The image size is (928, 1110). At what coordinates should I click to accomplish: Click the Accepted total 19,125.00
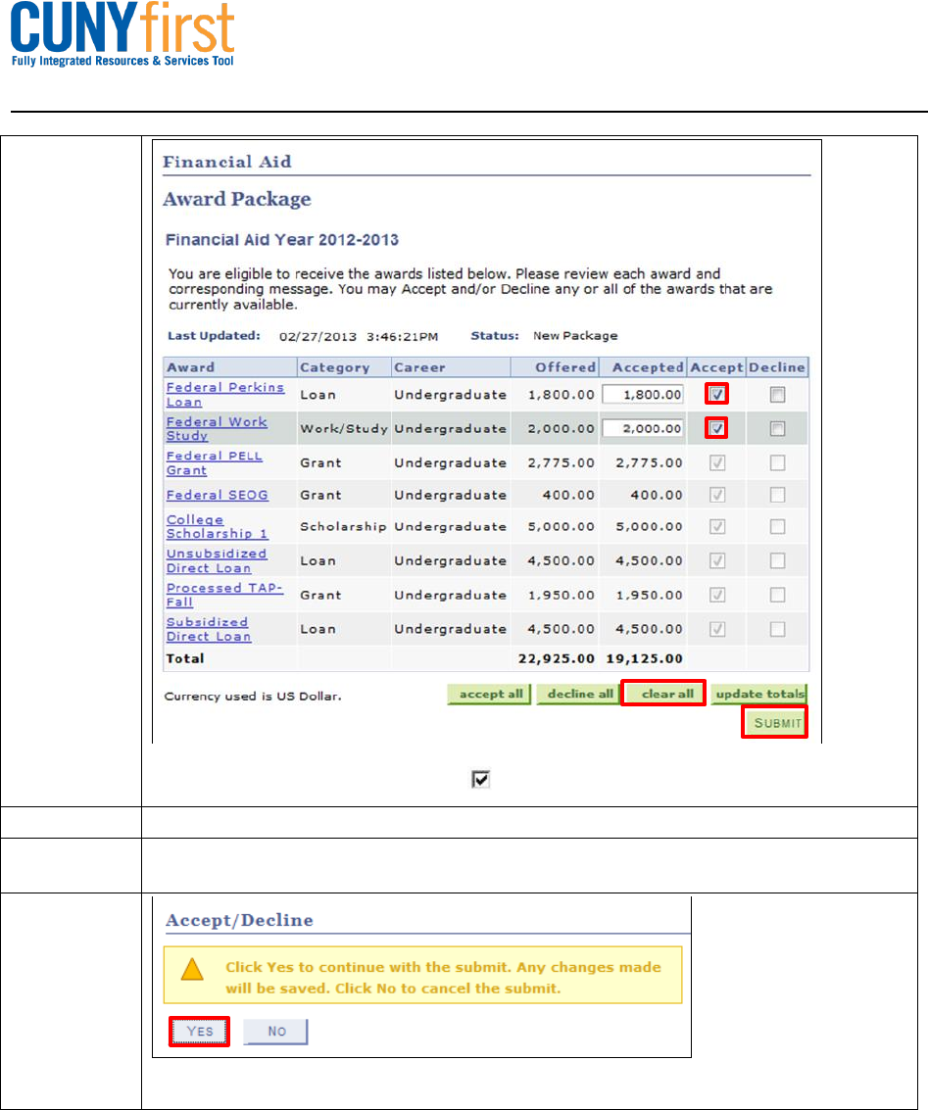644,658
